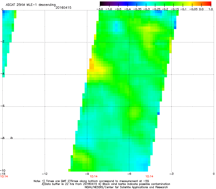Click the red '10:14' time nearest the '-9' label

click(x=93, y=176)
